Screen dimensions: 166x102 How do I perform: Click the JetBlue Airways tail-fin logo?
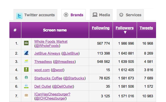[x=26, y=53]
